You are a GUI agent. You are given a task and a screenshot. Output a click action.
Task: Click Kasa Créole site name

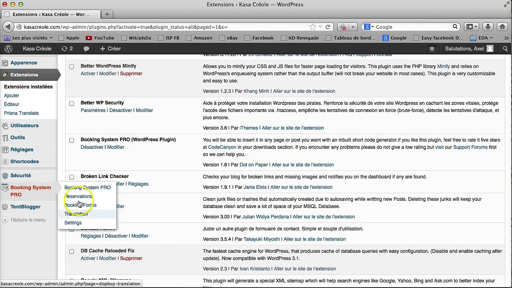point(37,49)
